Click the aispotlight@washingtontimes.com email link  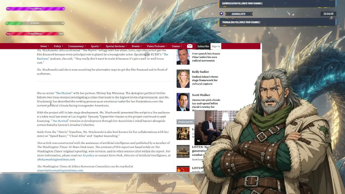pyautogui.click(x=60, y=171)
